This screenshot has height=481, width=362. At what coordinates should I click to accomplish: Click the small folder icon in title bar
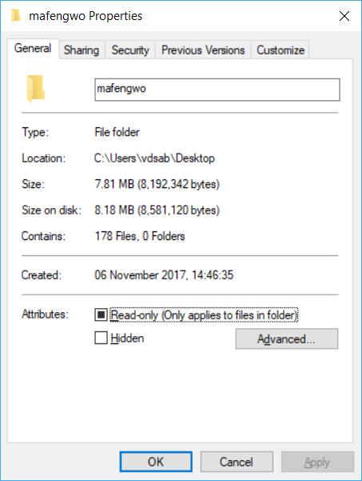[x=16, y=16]
